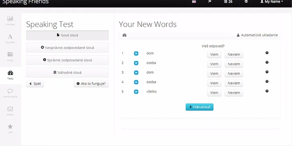Switch language via UK flag icon
Viewport: 292px width, 146px height.
point(194,2)
